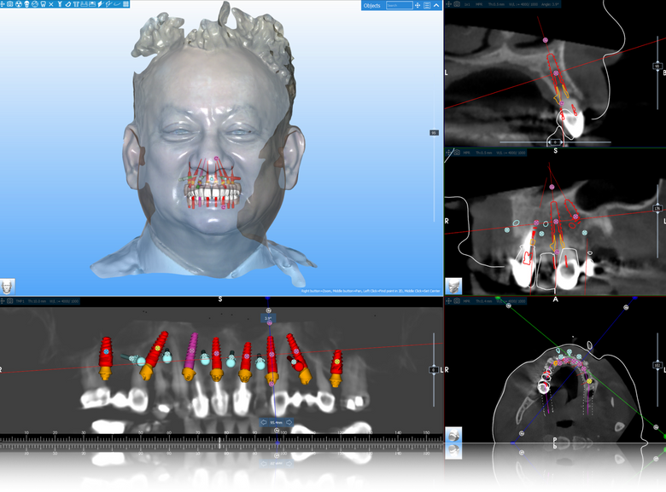This screenshot has width=666, height=492.
Task: Click the 3D view vertical slider handle
Action: 434,132
